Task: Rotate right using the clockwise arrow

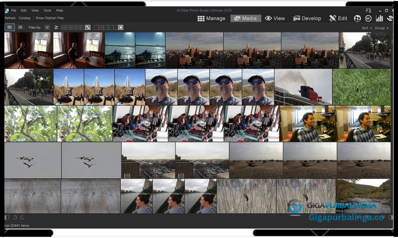Action: [22, 217]
